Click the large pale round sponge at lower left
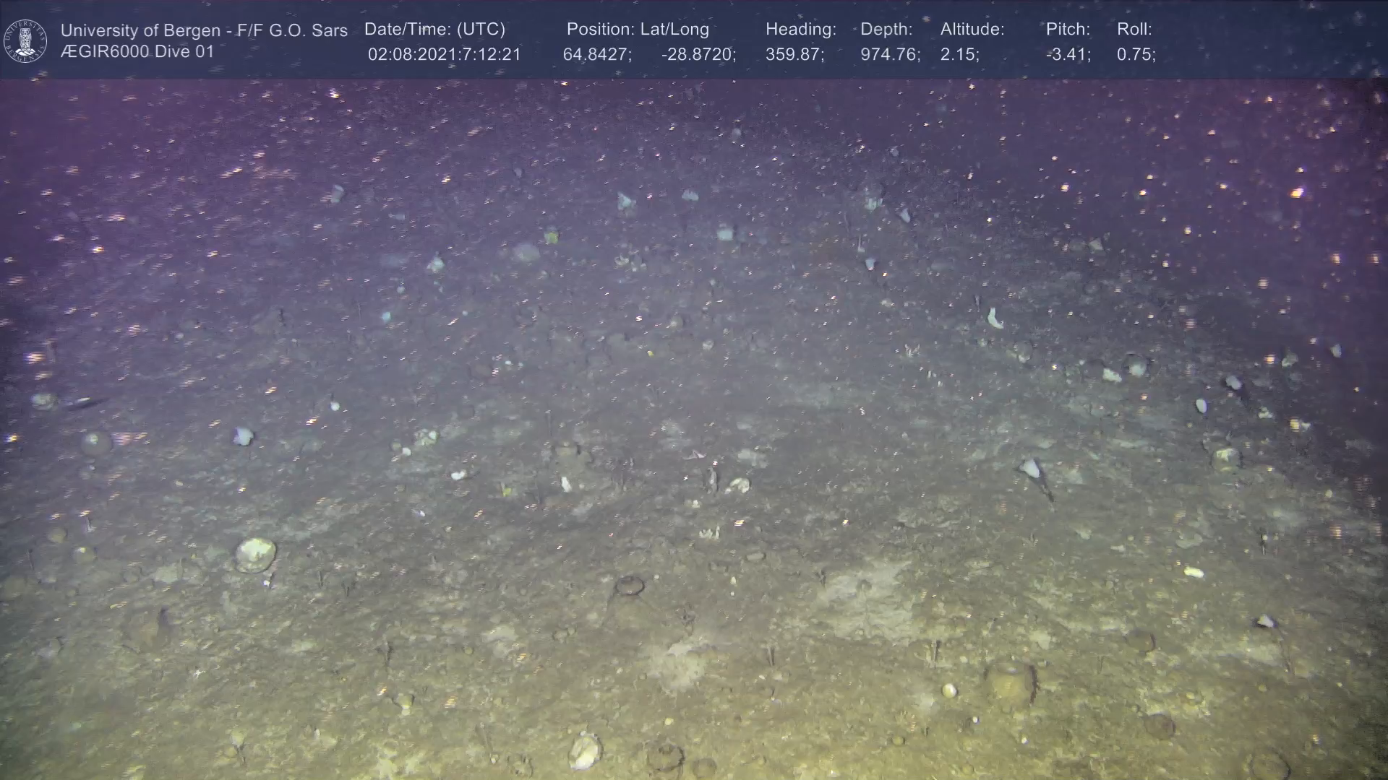 click(x=255, y=555)
